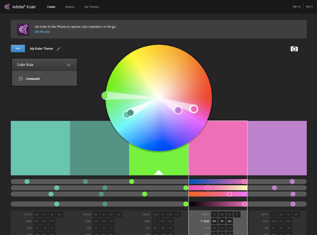317x235 pixels.
Task: Select the purple marker on color wheel
Action: tap(178, 111)
